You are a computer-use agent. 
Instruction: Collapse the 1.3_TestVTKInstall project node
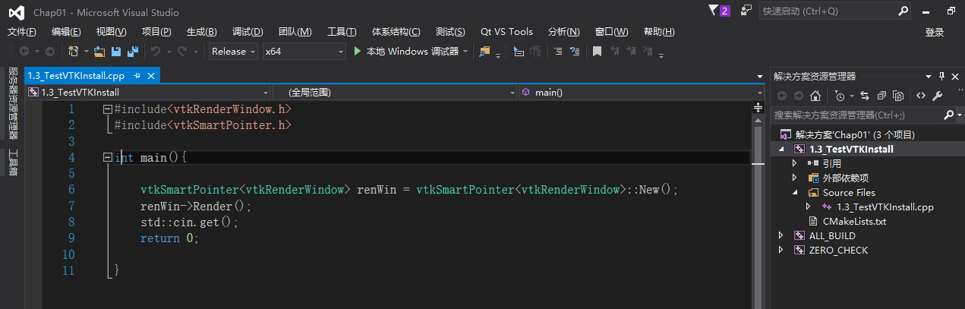(x=781, y=150)
